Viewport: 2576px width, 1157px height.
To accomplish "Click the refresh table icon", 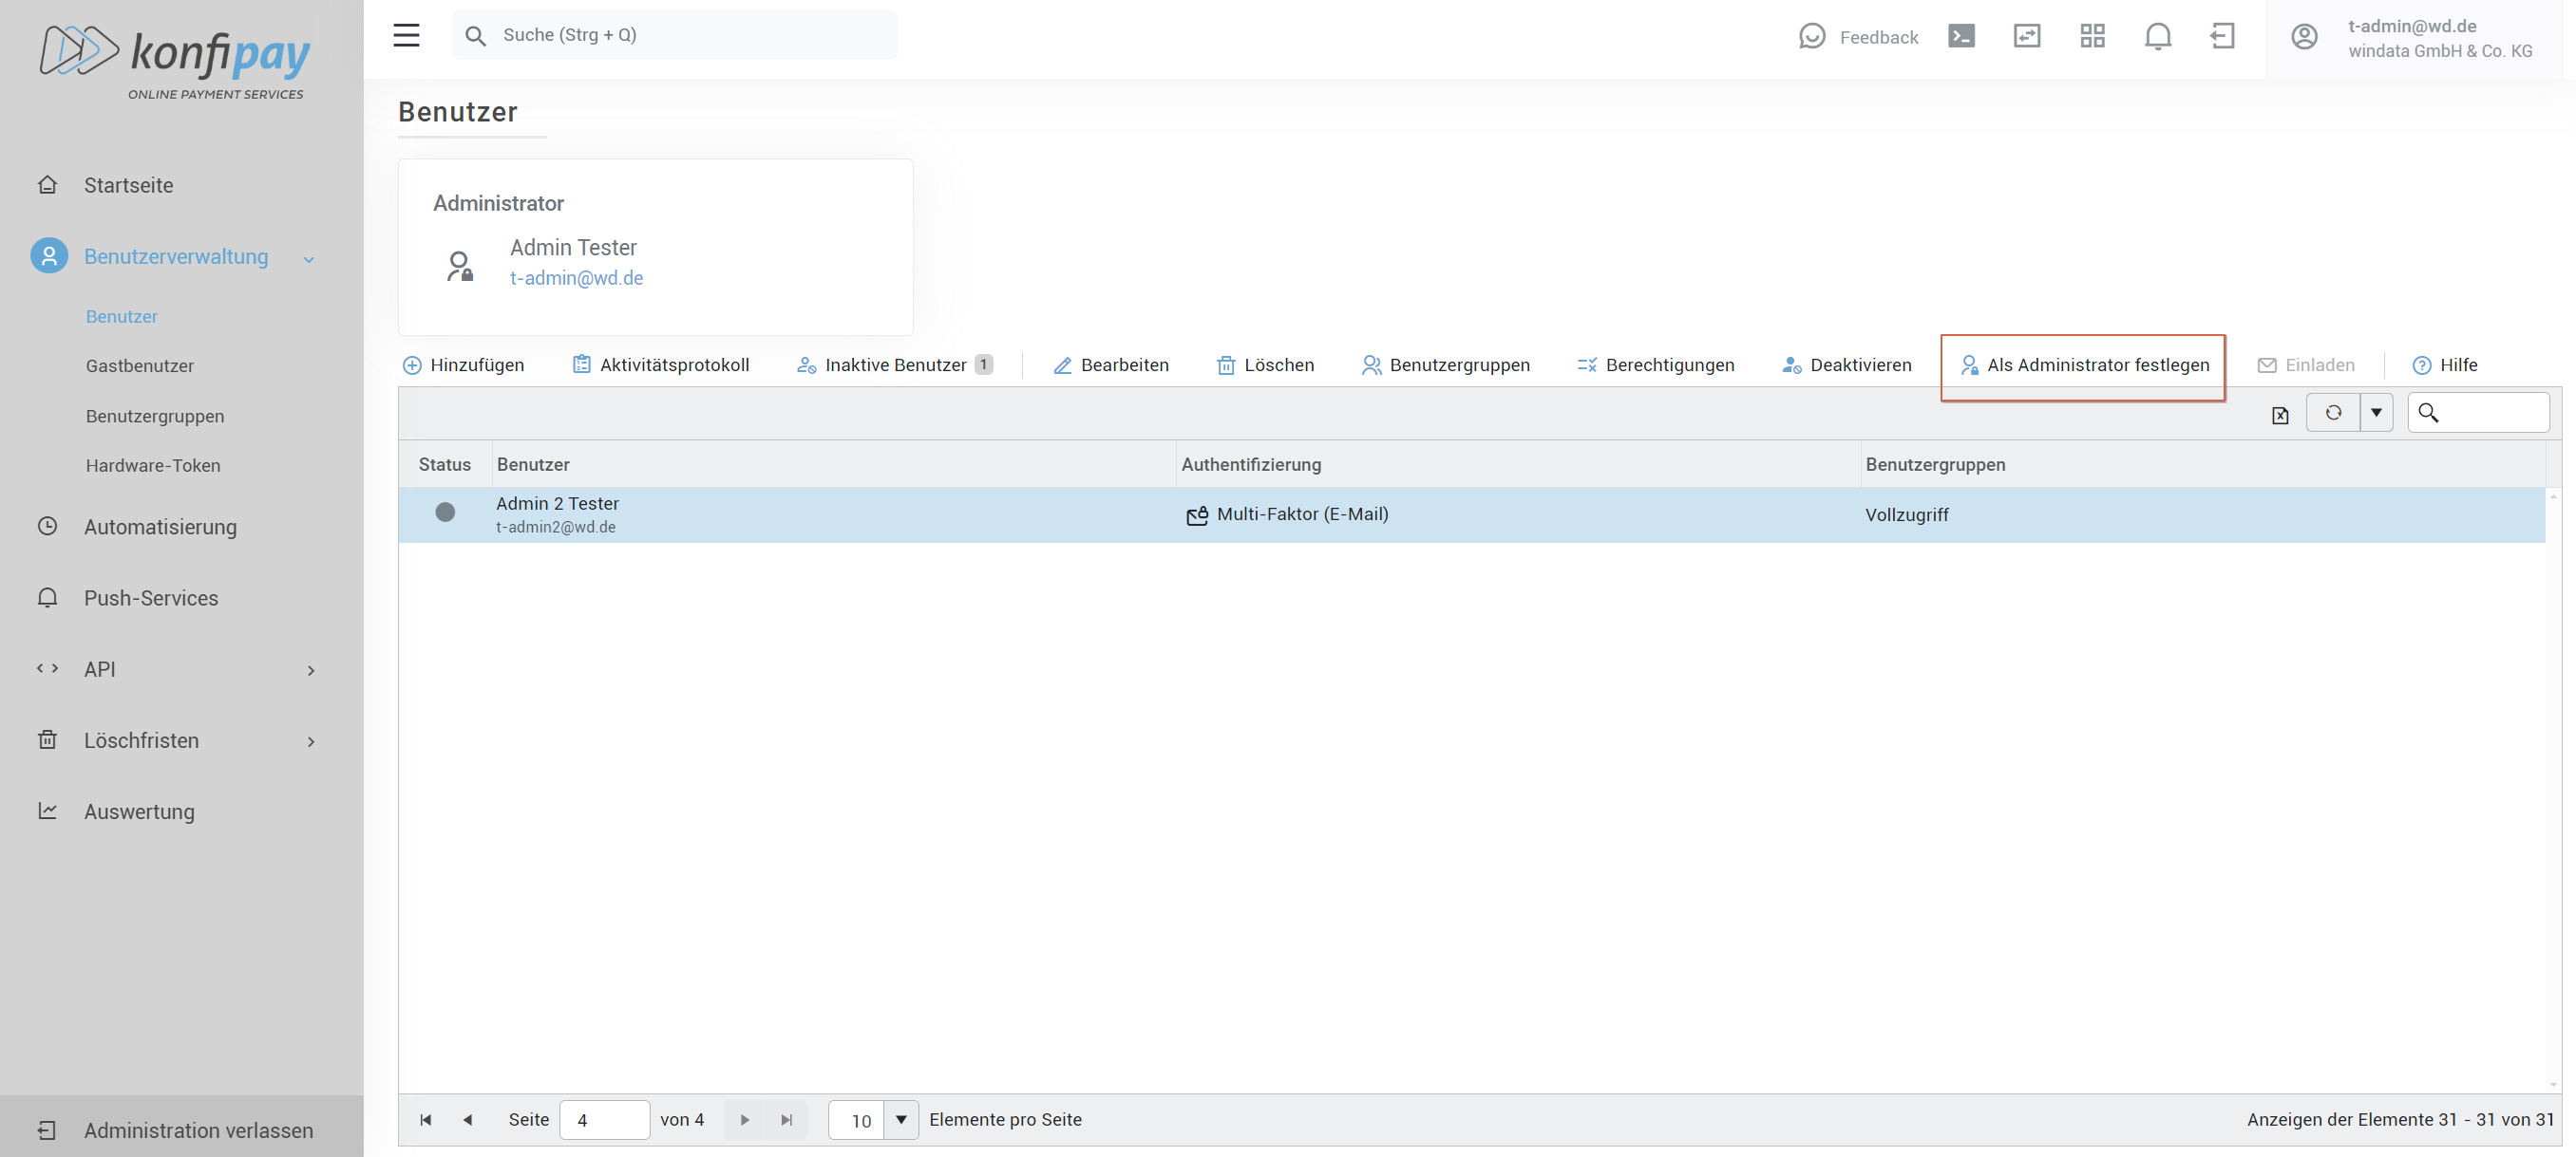I will tap(2333, 413).
